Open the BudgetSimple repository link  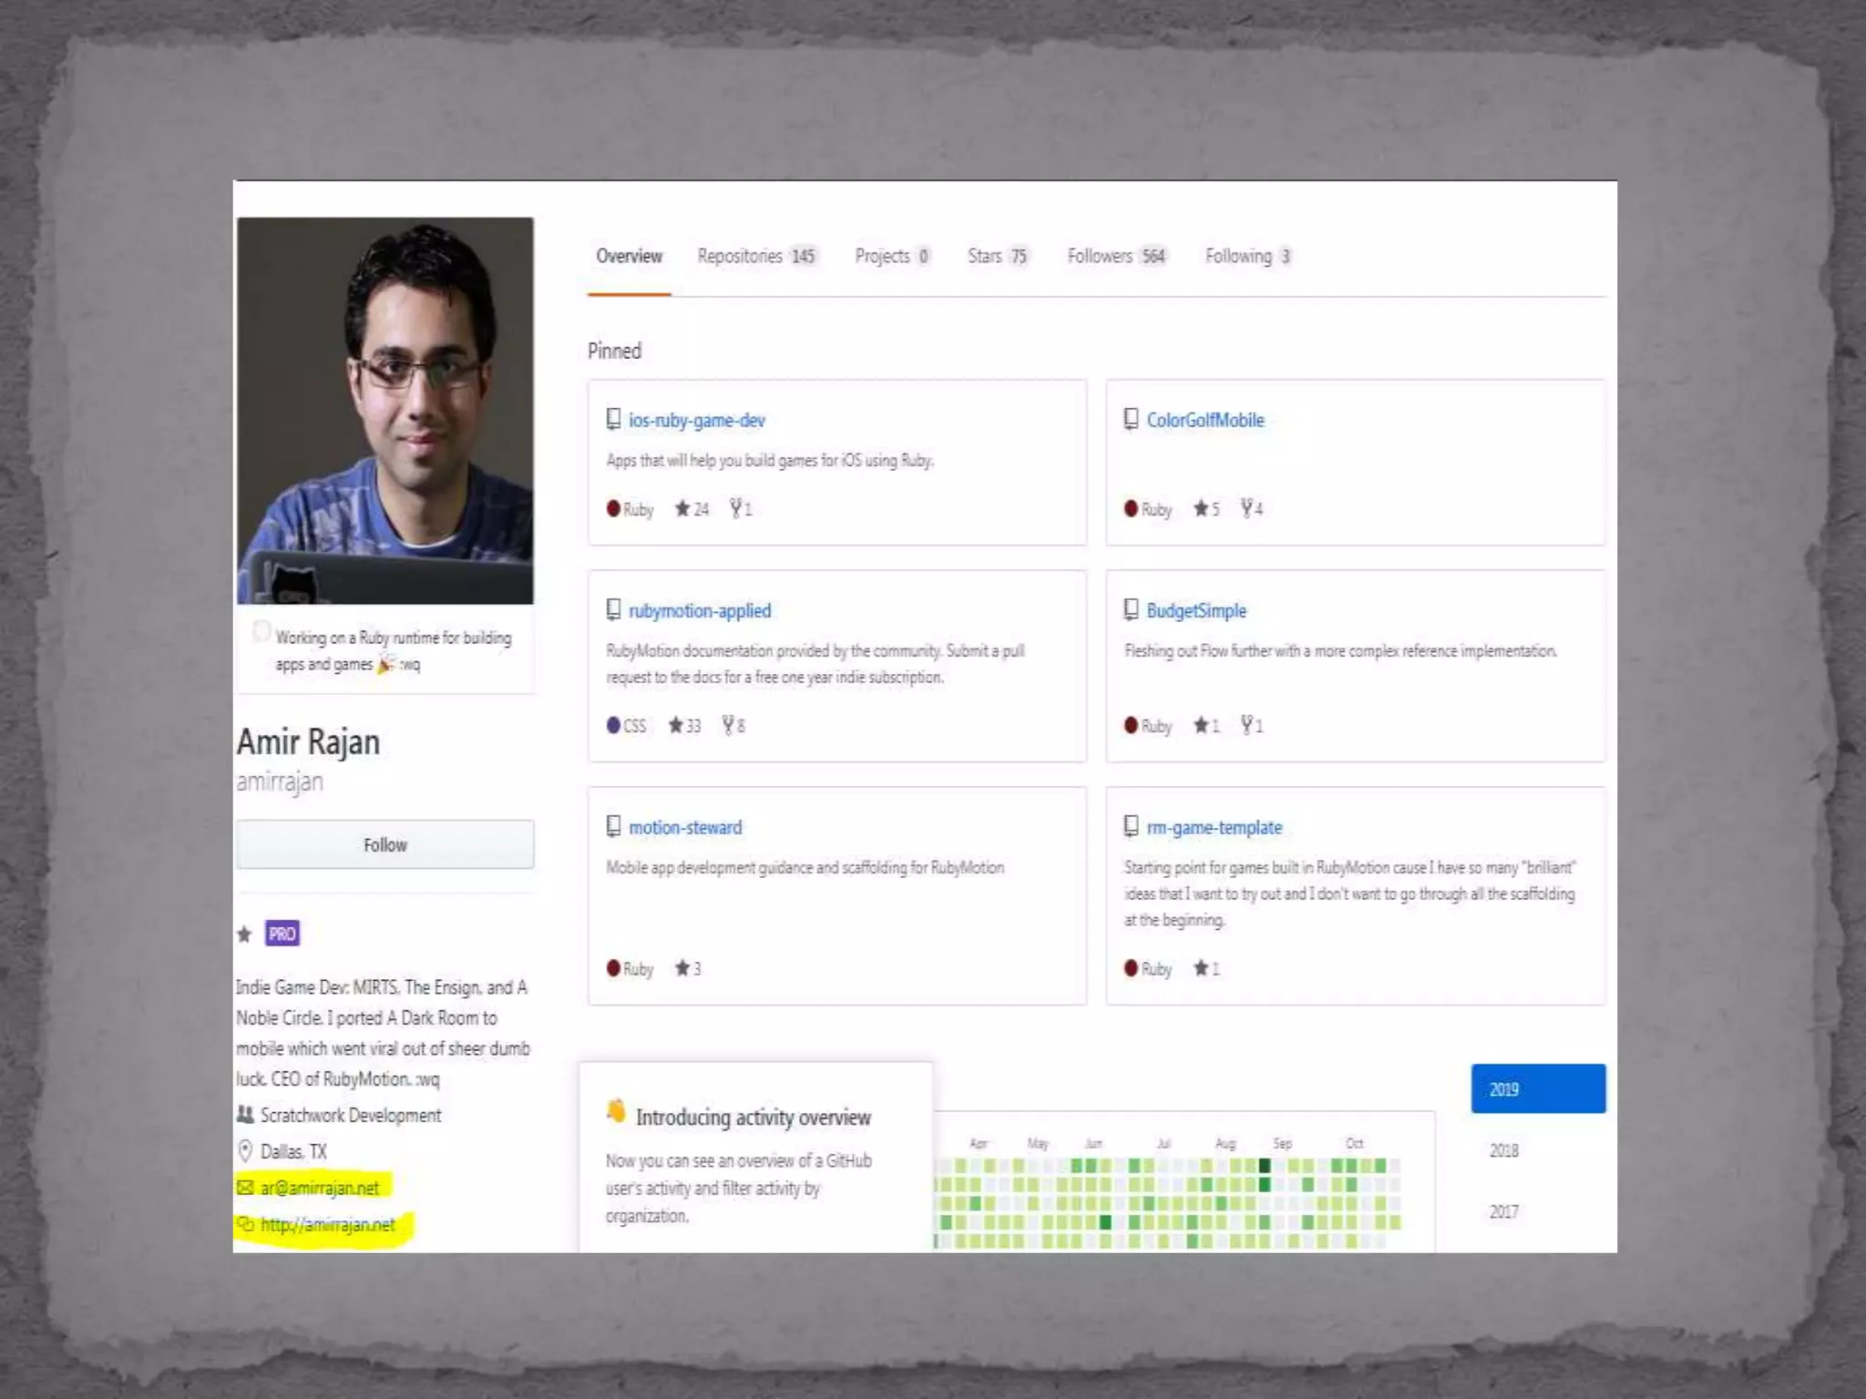[1195, 611]
